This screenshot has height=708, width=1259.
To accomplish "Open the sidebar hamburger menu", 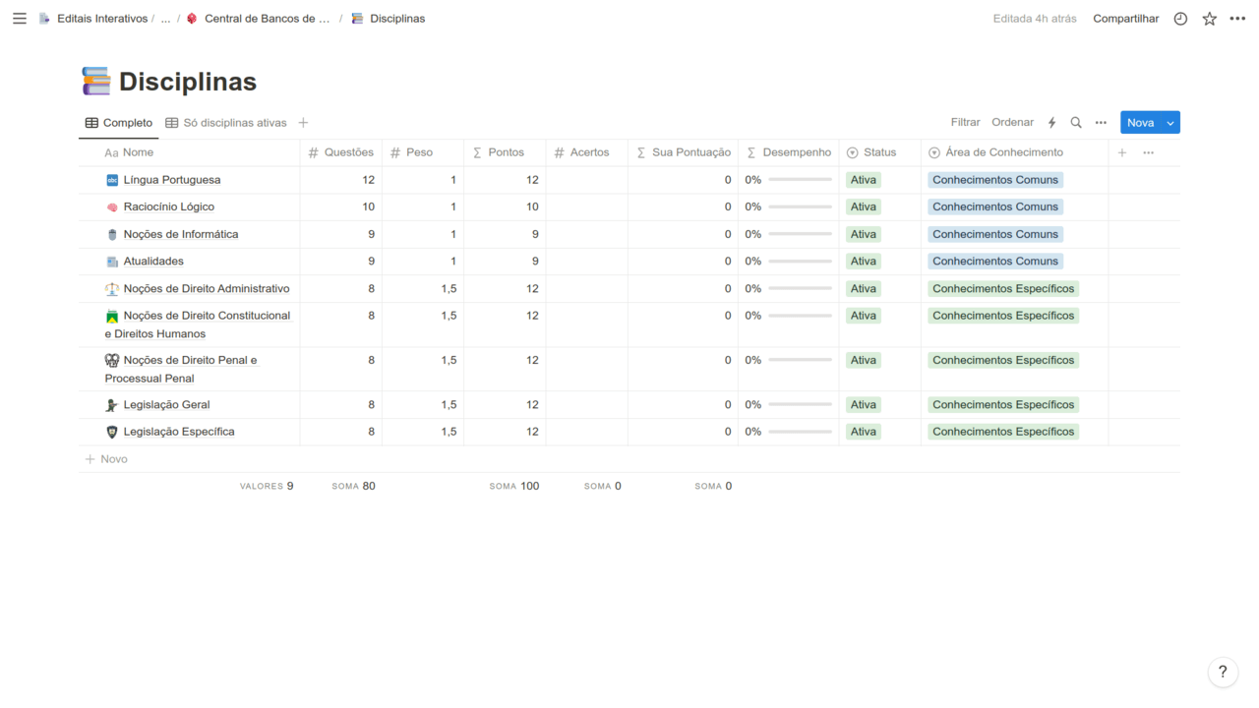I will pos(20,19).
